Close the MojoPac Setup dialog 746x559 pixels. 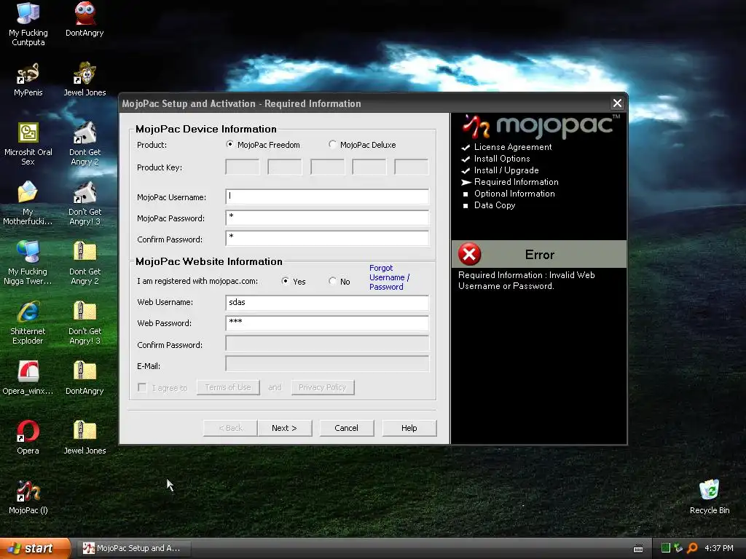617,103
